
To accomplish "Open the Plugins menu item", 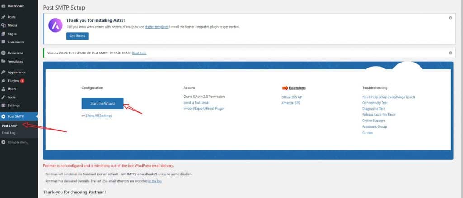I will point(13,81).
